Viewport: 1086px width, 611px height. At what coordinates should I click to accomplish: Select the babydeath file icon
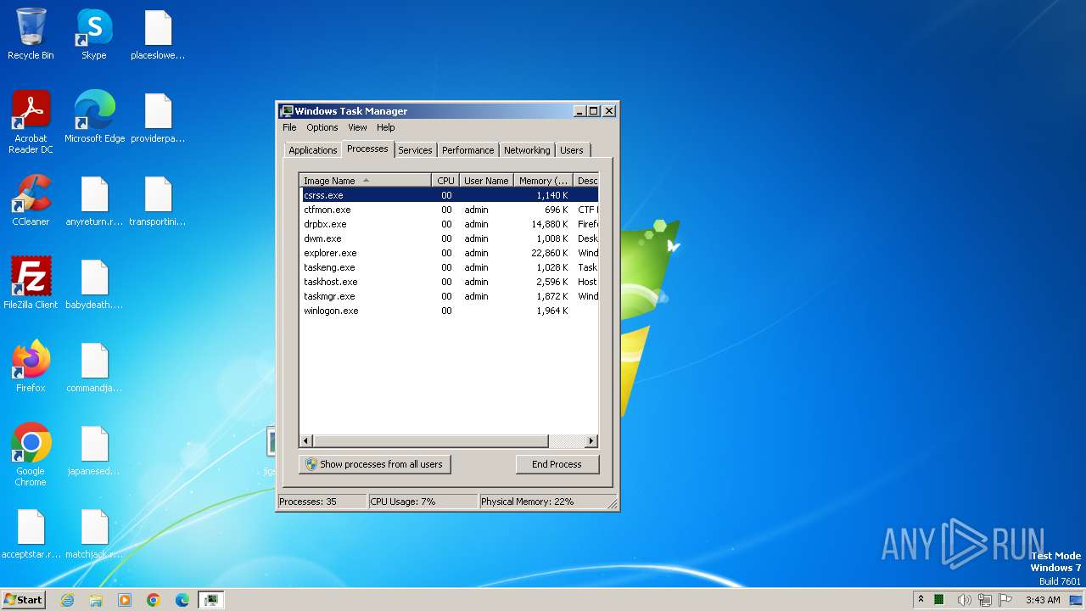tap(94, 283)
